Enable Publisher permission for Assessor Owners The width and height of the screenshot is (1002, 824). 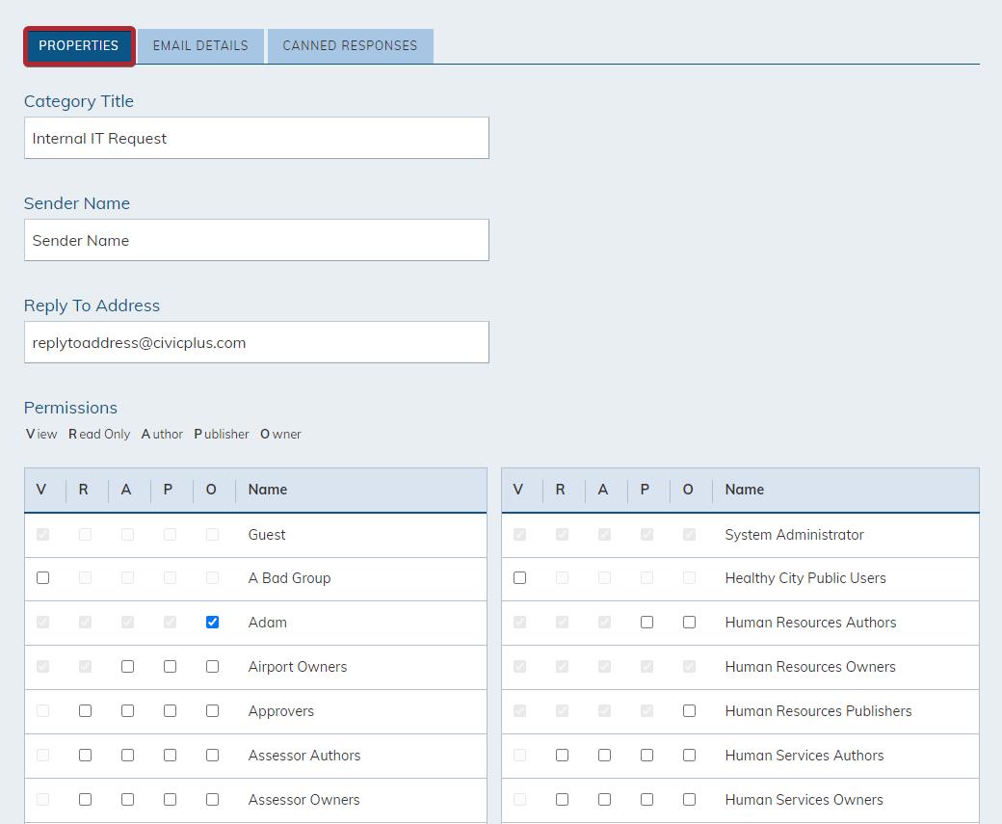pos(170,800)
